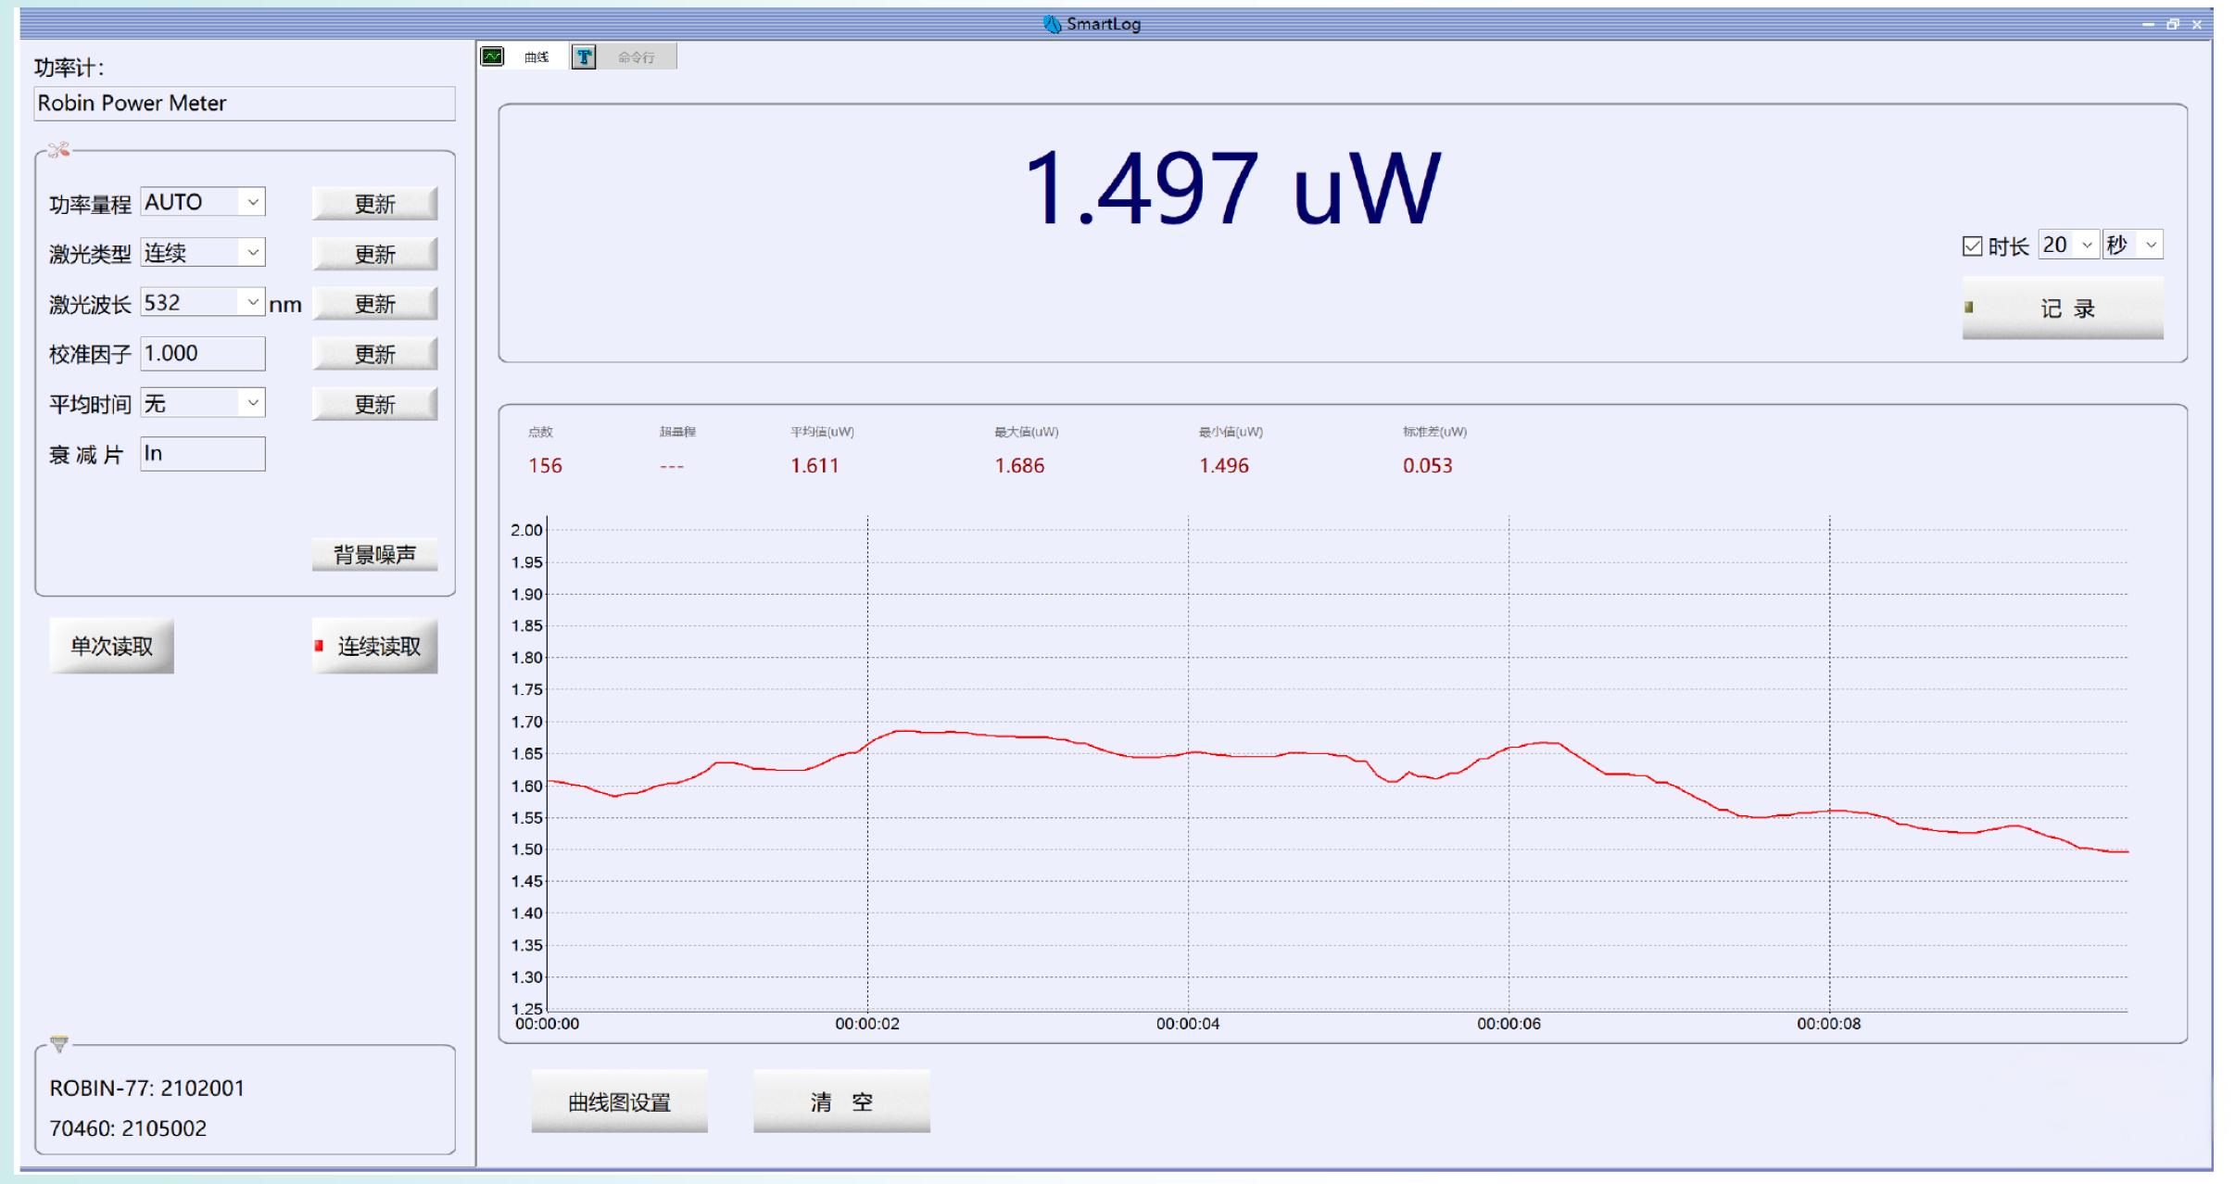This screenshot has height=1184, width=2235.
Task: Open the duration value dropdown showing 20
Action: tap(2069, 245)
